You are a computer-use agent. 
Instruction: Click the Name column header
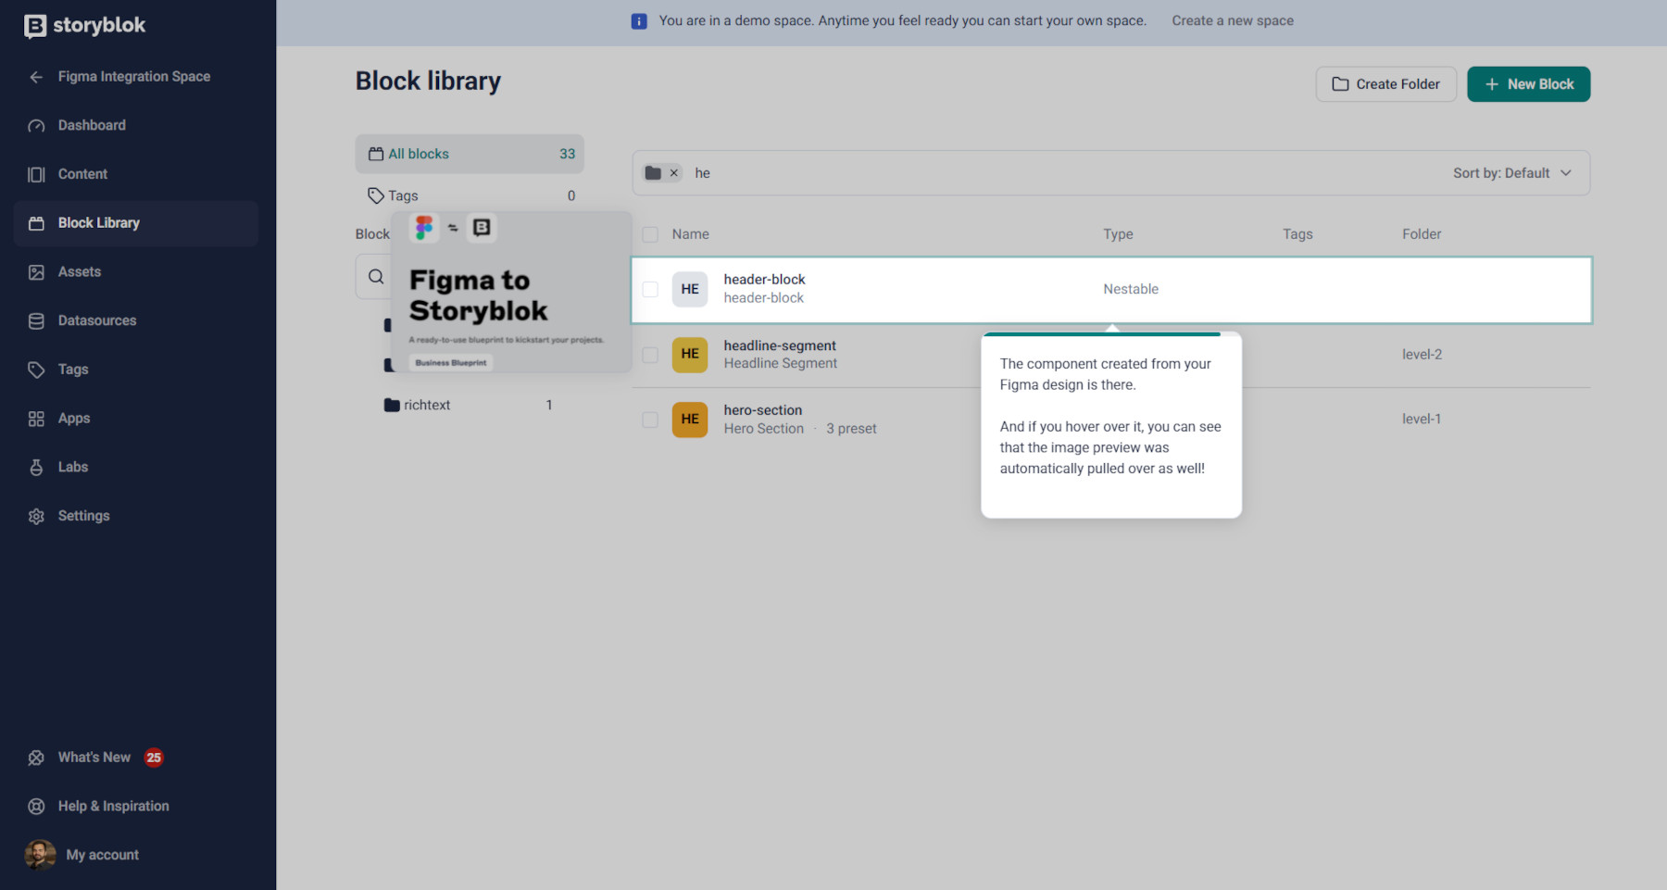tap(691, 234)
